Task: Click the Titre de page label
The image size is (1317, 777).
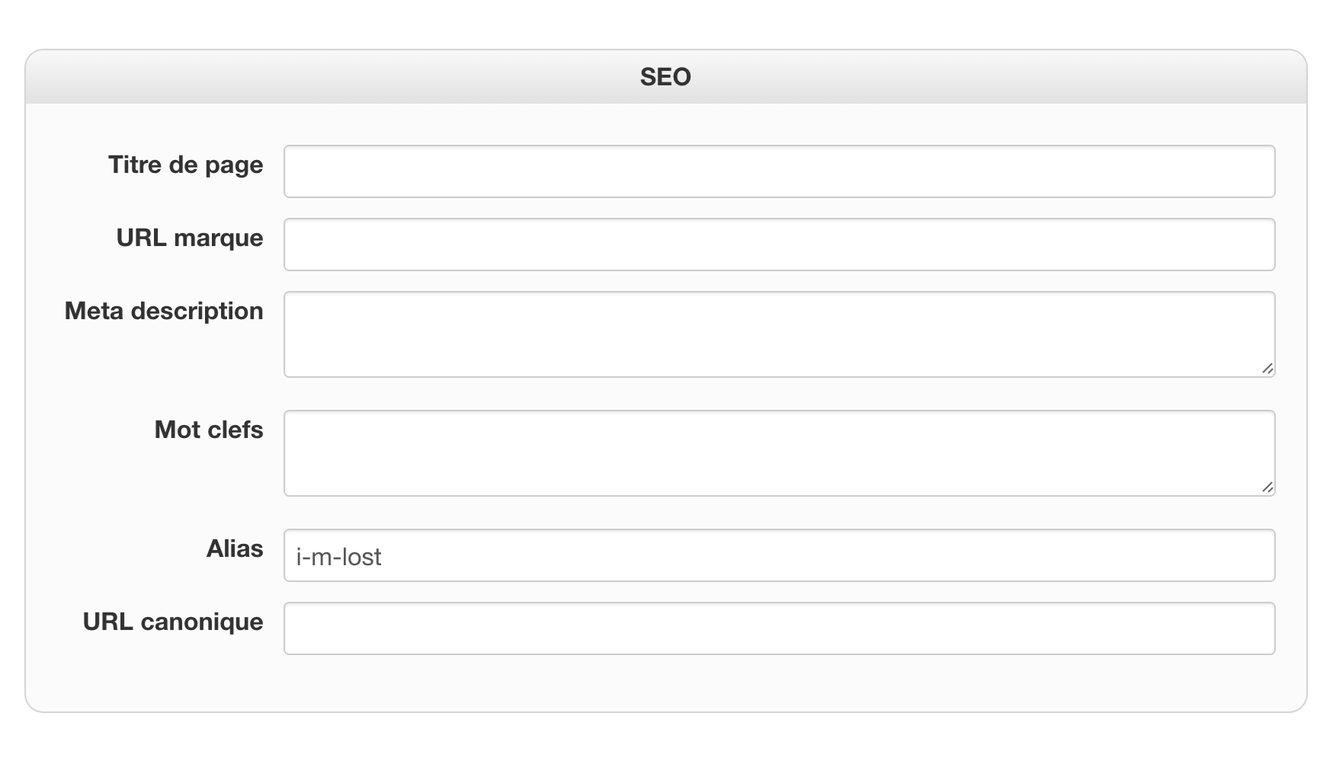Action: (186, 165)
